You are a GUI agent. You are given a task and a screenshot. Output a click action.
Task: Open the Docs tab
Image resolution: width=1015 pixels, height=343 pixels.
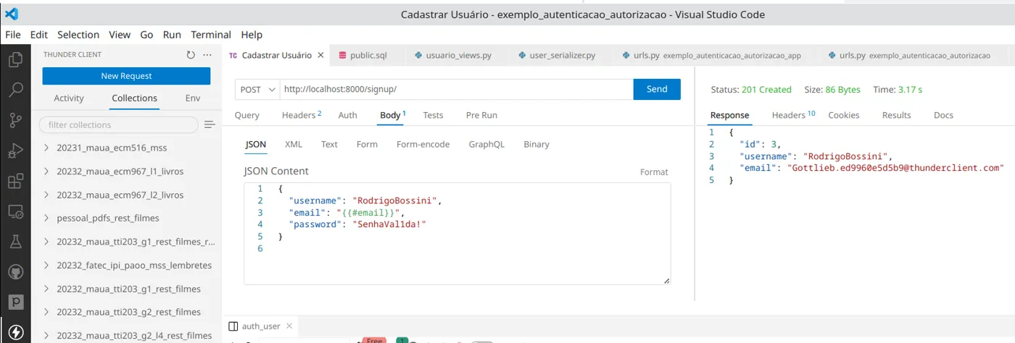[x=943, y=115]
